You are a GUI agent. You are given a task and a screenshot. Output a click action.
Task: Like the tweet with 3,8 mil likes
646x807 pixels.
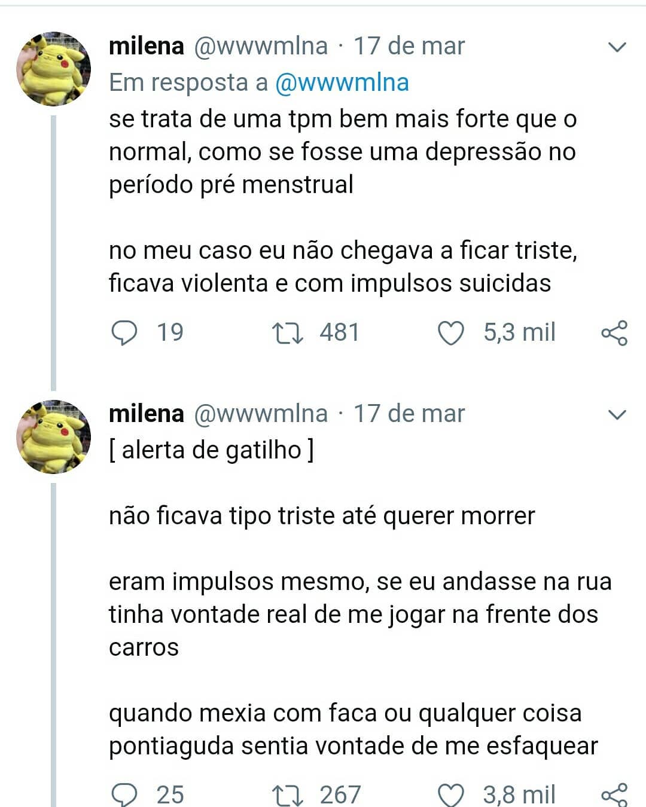coord(451,794)
